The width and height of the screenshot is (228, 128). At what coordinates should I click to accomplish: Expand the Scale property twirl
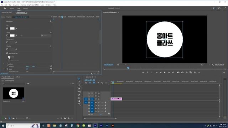[x=5, y=69]
